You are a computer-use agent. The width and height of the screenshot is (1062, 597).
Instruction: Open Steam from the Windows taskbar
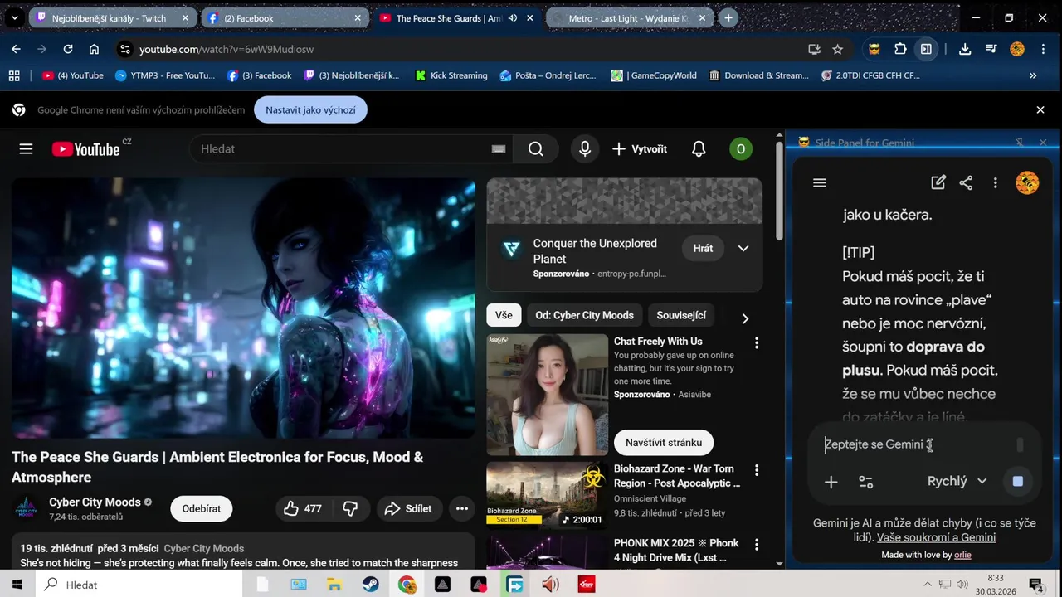[371, 585]
